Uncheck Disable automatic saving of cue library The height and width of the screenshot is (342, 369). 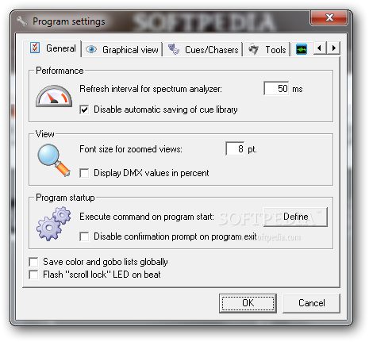pos(84,110)
